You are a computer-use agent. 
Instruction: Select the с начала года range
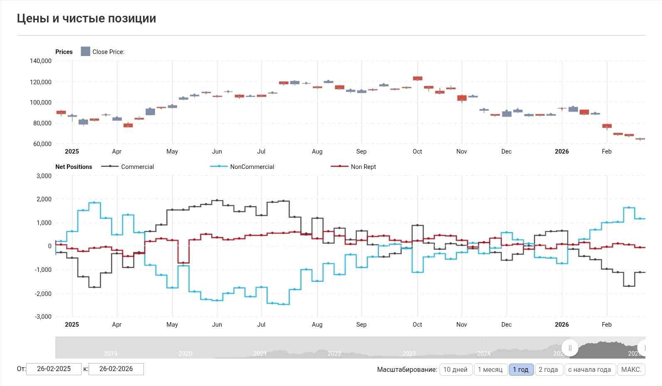590,369
